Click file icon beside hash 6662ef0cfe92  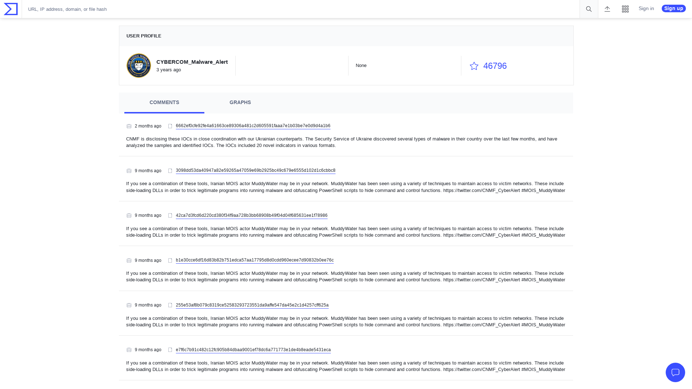(170, 126)
